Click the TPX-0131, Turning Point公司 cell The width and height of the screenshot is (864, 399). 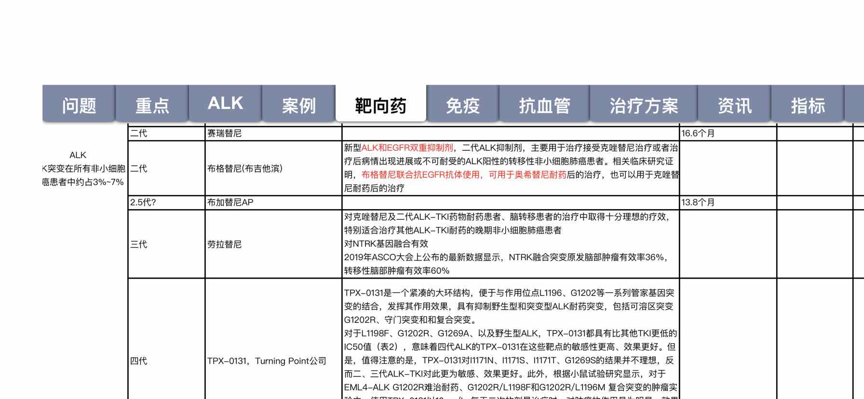point(273,361)
